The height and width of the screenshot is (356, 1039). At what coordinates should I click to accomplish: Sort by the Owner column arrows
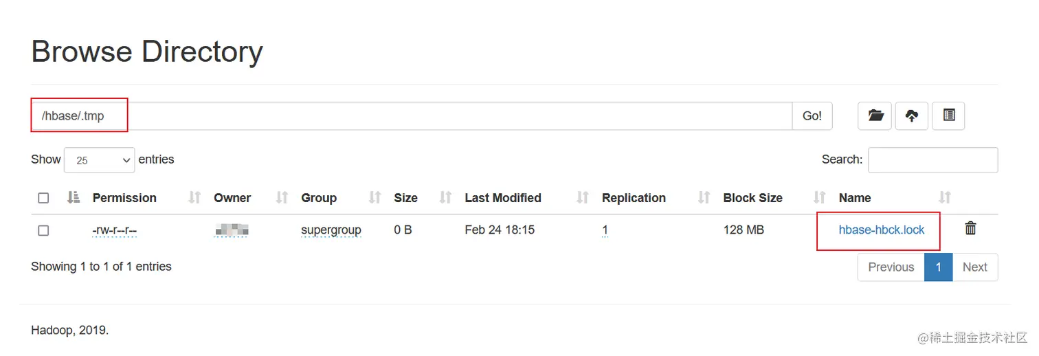(x=282, y=198)
